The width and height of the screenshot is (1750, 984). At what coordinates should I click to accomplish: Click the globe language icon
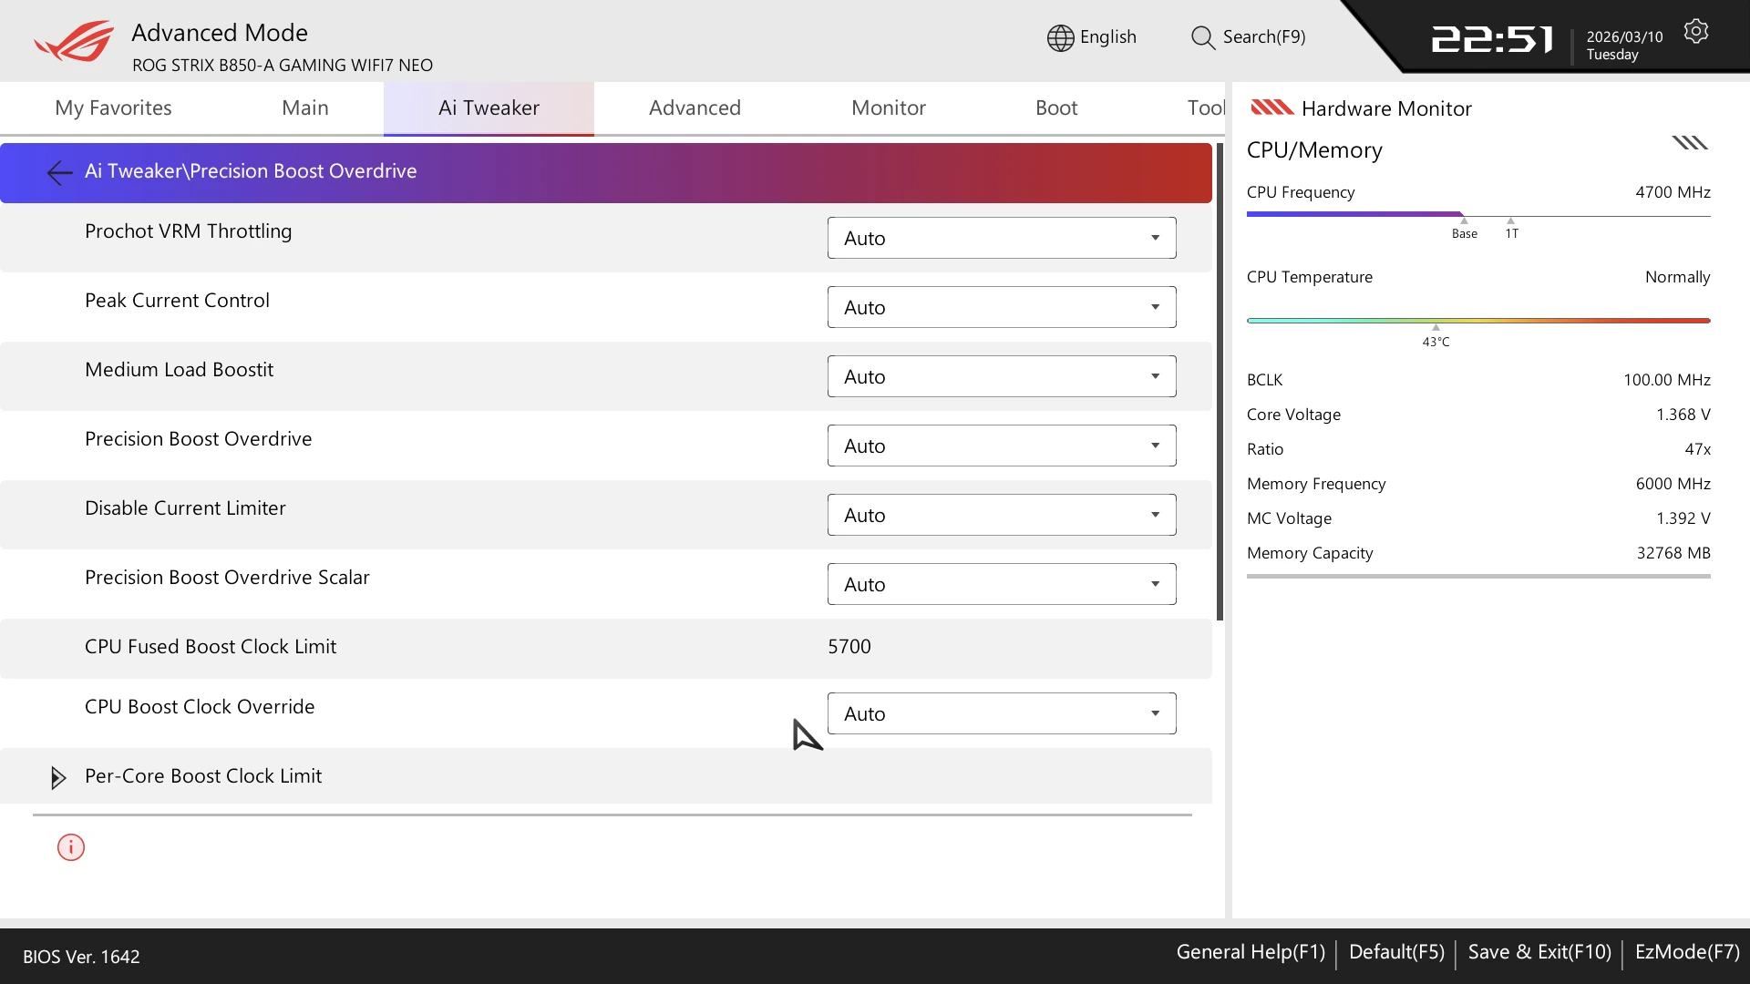coord(1060,37)
